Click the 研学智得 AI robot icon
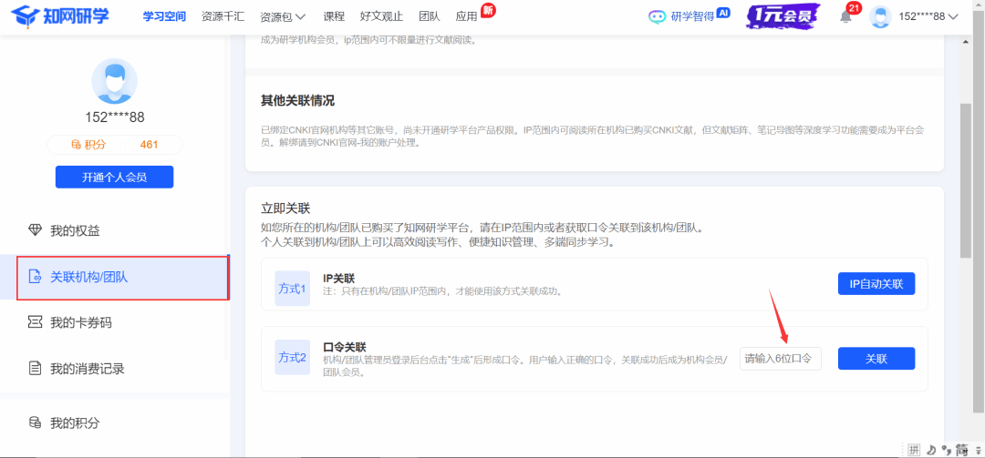 click(658, 16)
